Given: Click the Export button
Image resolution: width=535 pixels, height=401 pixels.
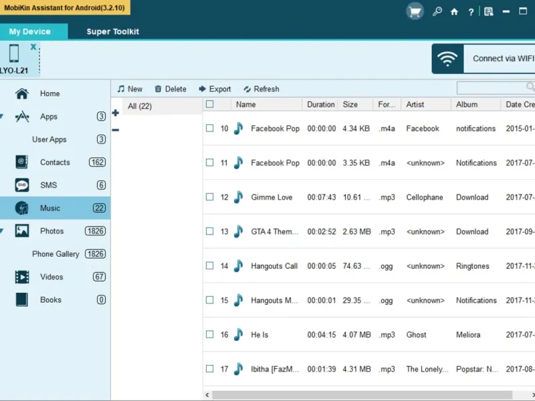Looking at the screenshot, I should 214,89.
